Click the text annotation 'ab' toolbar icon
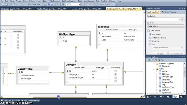 pyautogui.click(x=29, y=5)
